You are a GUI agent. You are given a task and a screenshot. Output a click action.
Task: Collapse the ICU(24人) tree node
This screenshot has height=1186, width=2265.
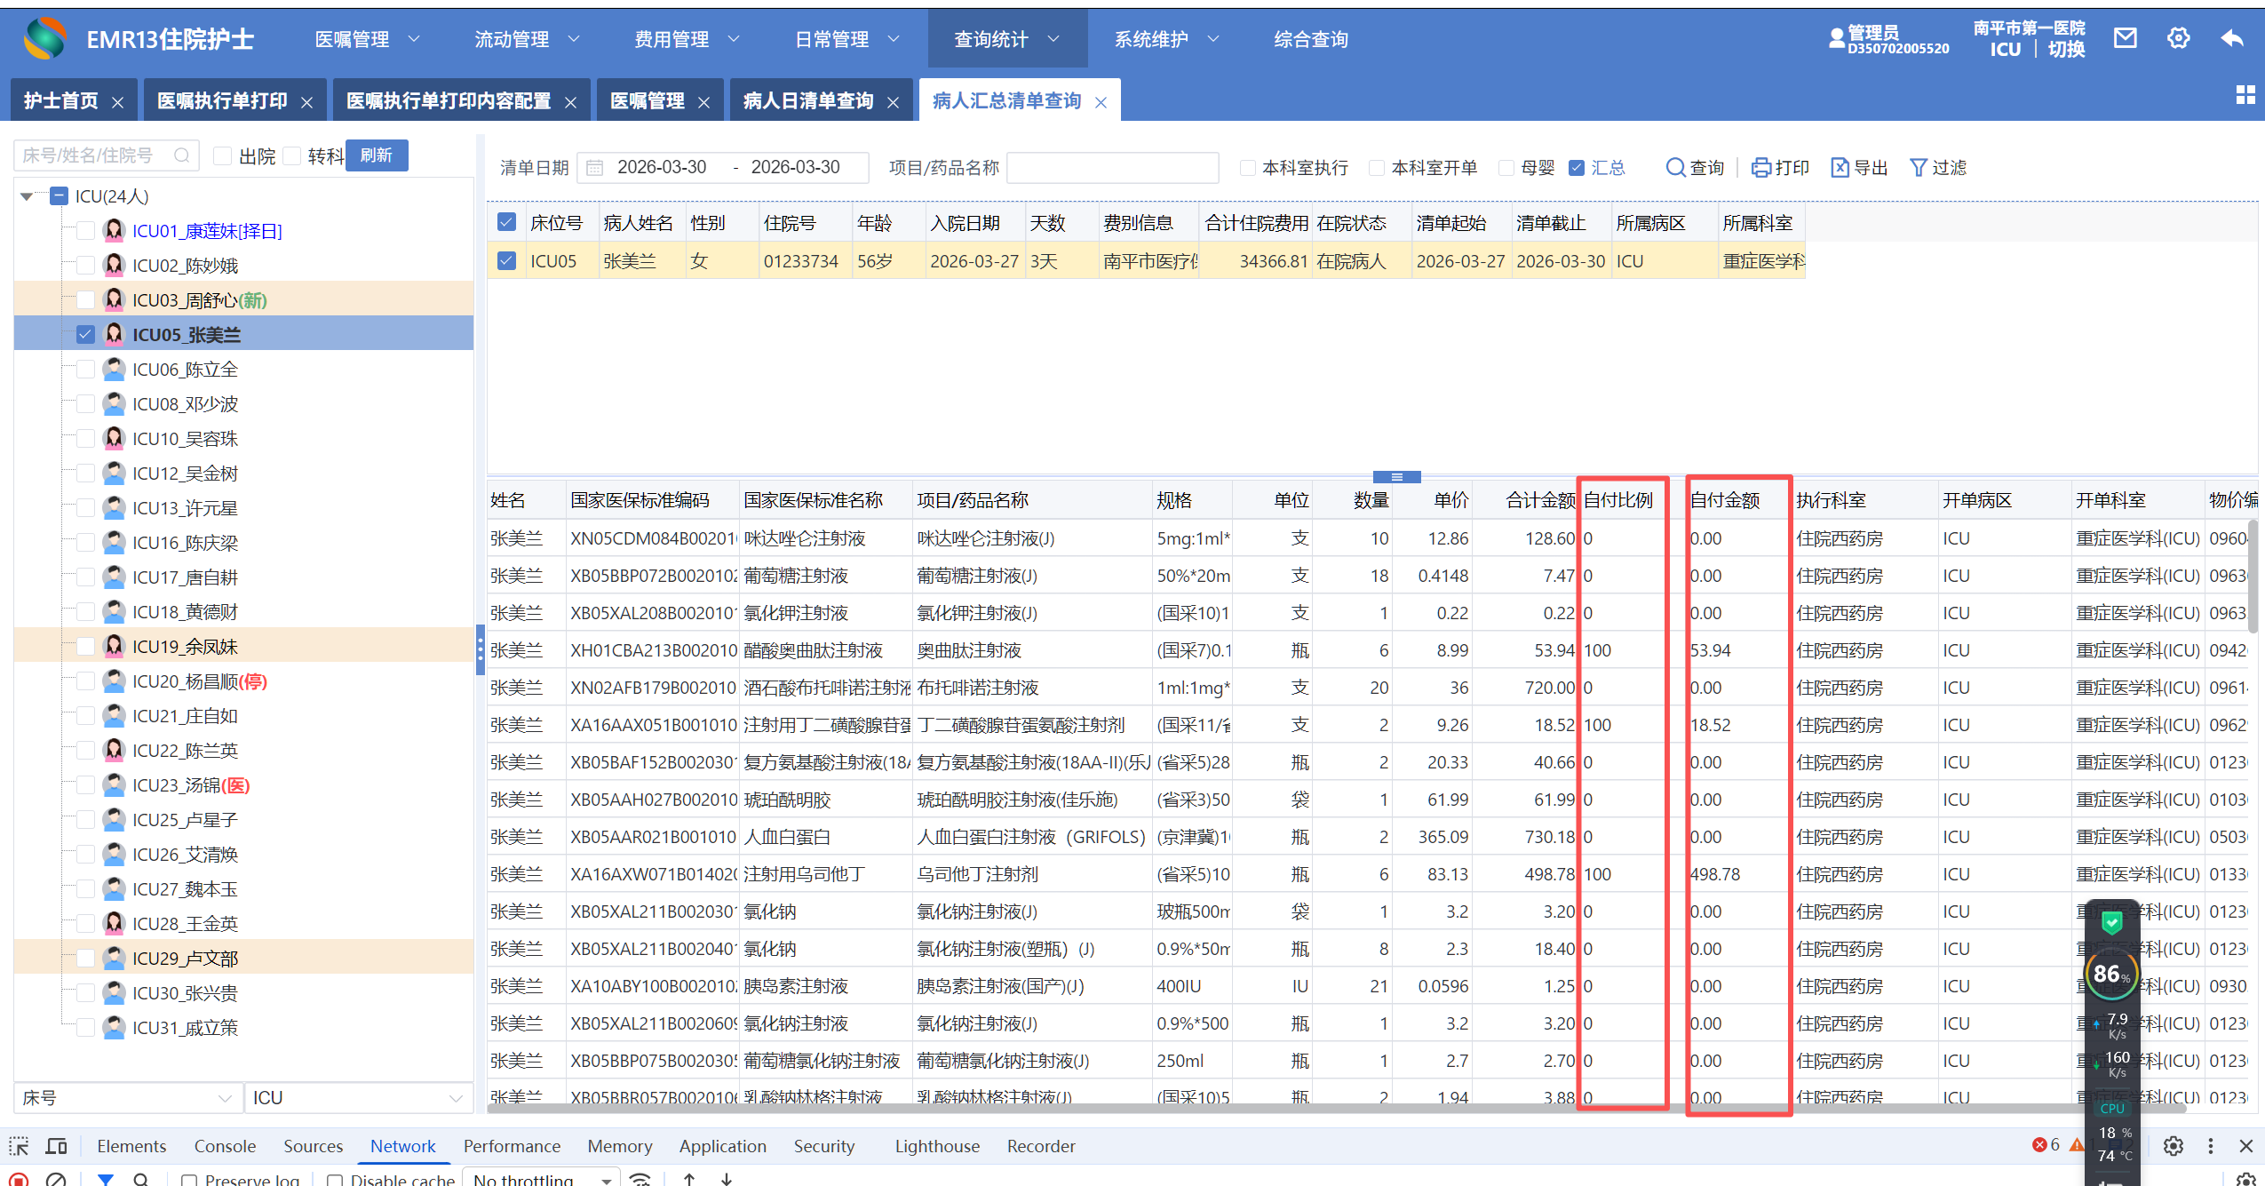(27, 196)
